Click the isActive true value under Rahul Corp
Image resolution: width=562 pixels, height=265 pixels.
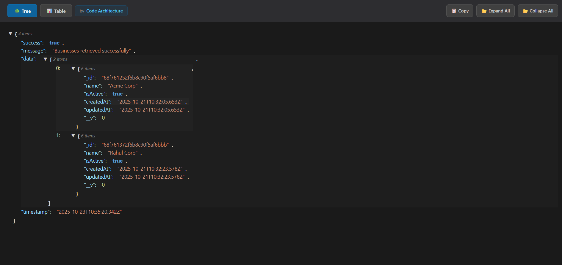pyautogui.click(x=118, y=161)
